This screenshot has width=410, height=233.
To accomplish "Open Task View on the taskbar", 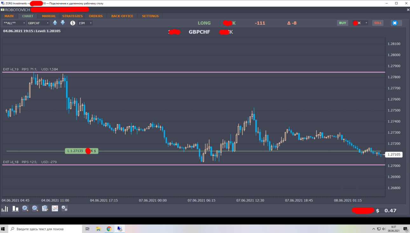I will [87, 229].
